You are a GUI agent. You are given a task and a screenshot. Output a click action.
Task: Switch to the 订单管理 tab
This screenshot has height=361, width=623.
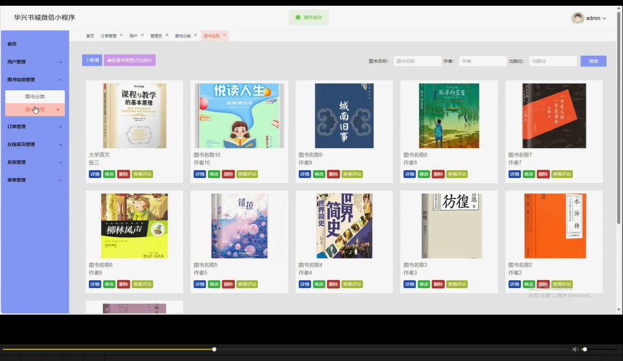(x=108, y=36)
